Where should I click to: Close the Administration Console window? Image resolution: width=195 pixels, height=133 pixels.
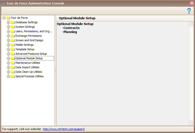[x=192, y=3]
